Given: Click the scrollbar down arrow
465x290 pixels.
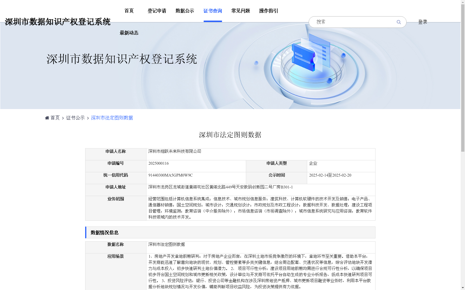Looking at the screenshot, I should click(x=463, y=288).
